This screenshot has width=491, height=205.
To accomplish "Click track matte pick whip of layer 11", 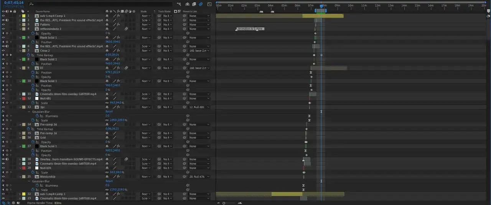I will point(159,94).
